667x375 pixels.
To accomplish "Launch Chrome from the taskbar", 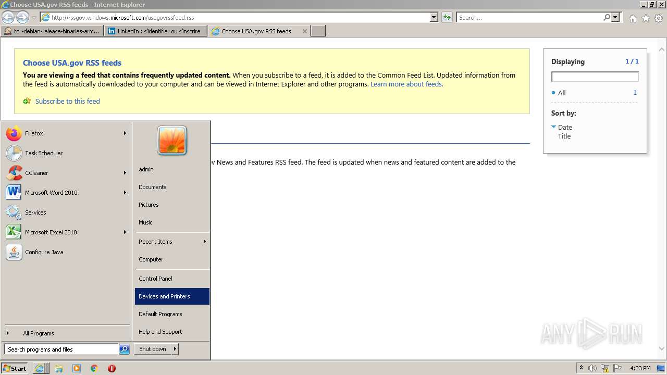I will (94, 368).
